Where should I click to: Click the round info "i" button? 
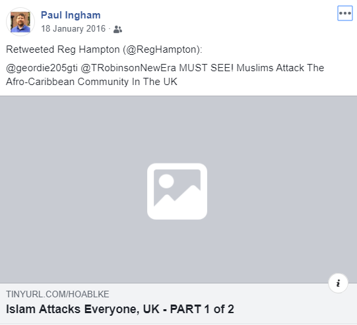pos(338,283)
